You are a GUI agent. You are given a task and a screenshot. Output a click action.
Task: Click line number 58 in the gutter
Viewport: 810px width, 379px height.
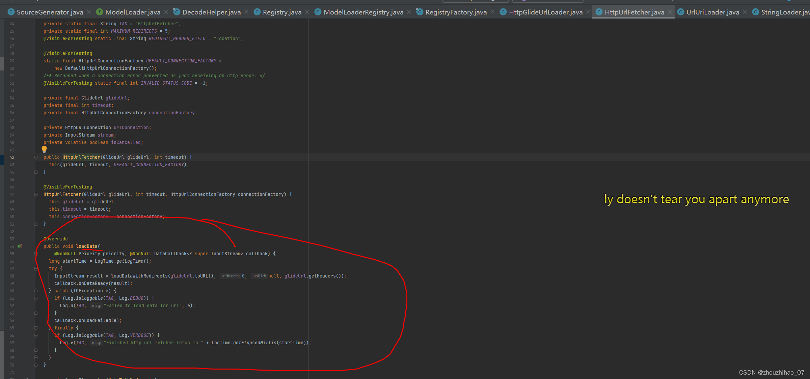(x=12, y=276)
